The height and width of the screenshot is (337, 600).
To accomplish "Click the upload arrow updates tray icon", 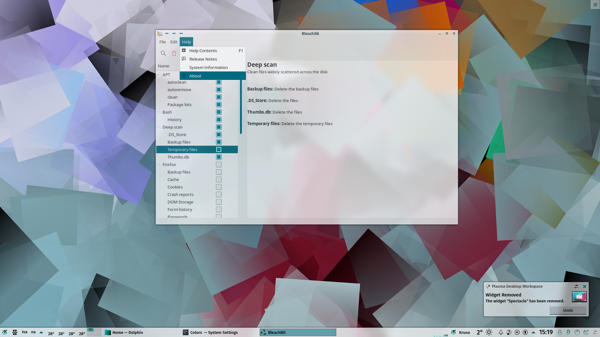I will pyautogui.click(x=525, y=332).
